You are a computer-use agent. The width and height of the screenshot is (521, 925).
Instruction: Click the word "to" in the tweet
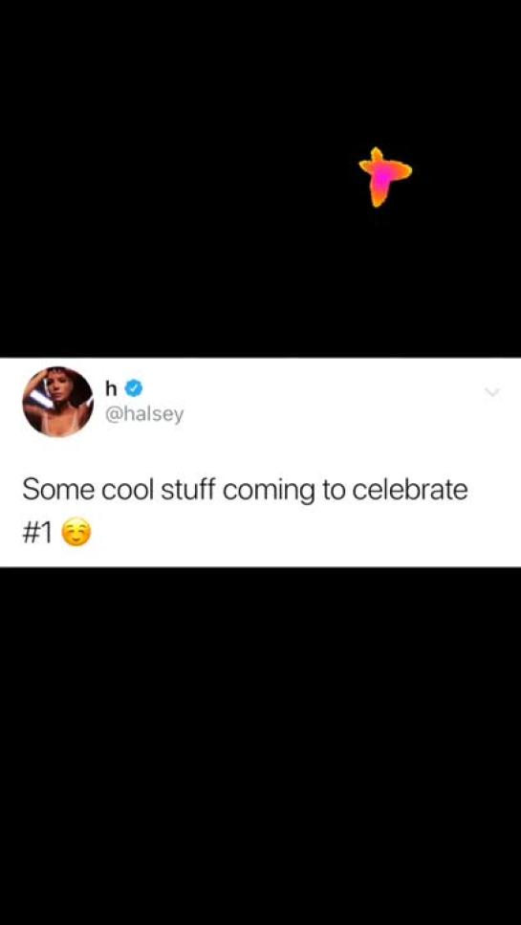click(x=333, y=491)
